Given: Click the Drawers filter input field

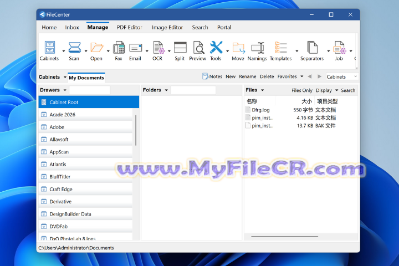Looking at the screenshot, I should (x=90, y=90).
